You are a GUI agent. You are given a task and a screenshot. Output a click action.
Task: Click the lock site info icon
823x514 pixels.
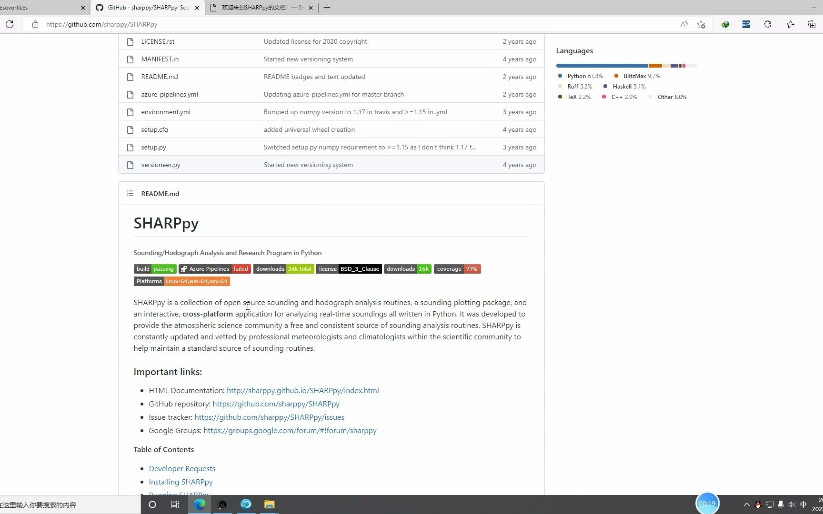(x=35, y=24)
